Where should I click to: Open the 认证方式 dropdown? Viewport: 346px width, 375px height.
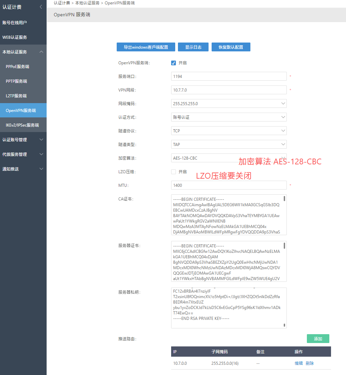(x=229, y=117)
